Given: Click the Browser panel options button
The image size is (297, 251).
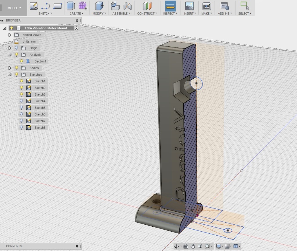Looking at the screenshot, I should click(77, 21).
